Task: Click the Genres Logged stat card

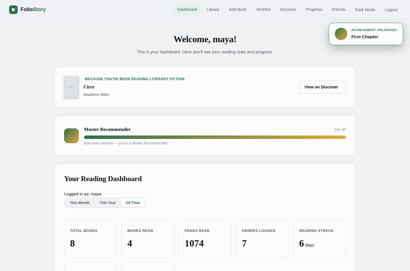Action: click(x=262, y=238)
